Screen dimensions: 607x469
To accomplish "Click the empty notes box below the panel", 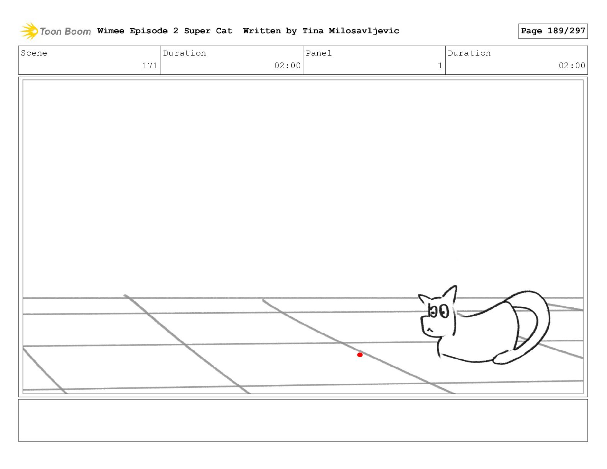I will (x=303, y=420).
